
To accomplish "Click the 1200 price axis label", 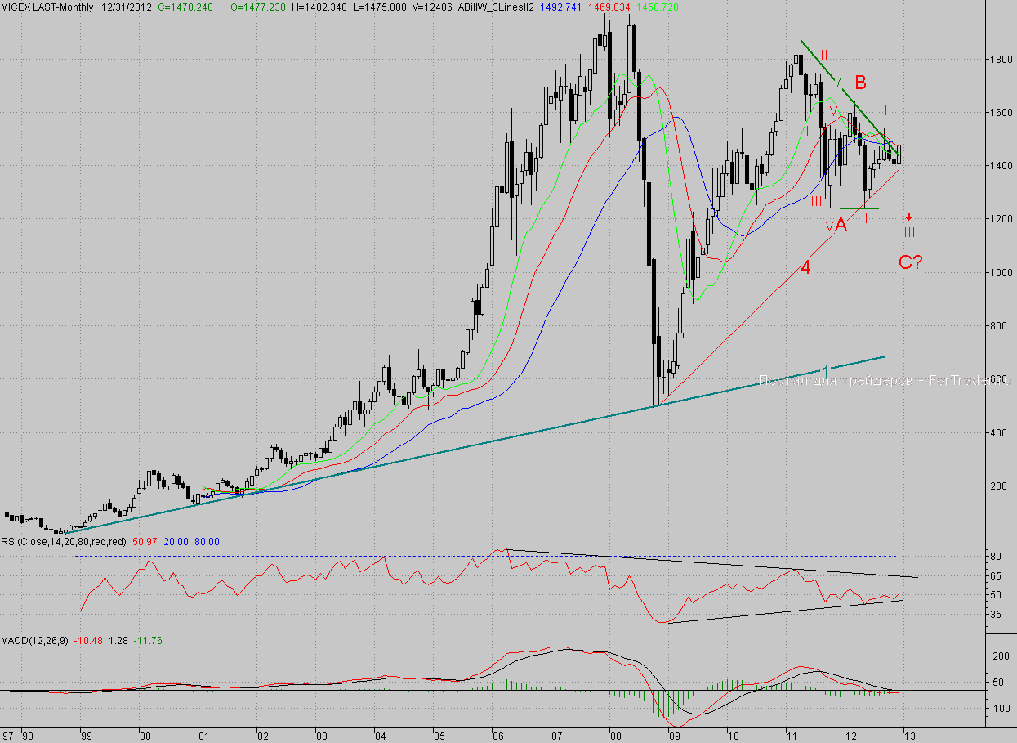I will [1001, 219].
